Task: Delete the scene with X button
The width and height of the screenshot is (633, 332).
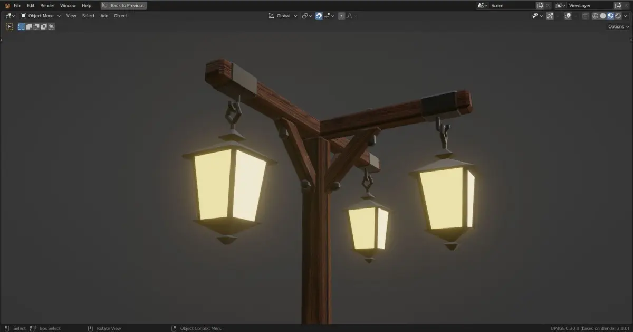Action: (548, 5)
